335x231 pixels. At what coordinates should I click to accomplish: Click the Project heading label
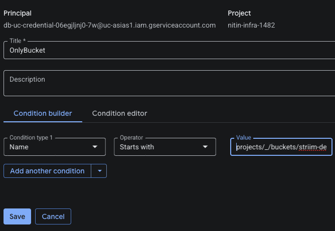pos(239,13)
